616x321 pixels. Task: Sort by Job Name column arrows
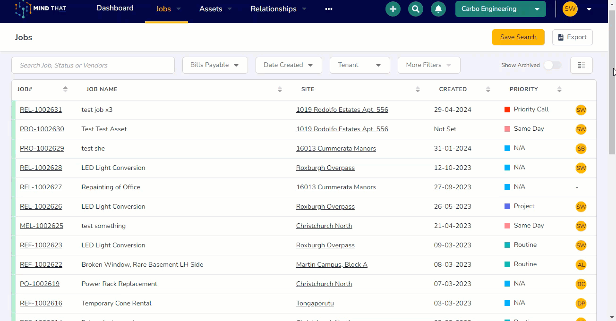click(x=280, y=89)
